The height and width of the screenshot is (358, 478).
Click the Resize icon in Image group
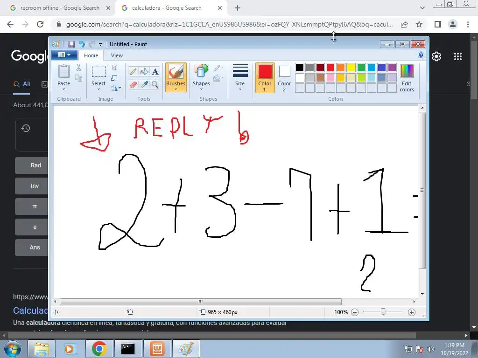click(x=114, y=78)
